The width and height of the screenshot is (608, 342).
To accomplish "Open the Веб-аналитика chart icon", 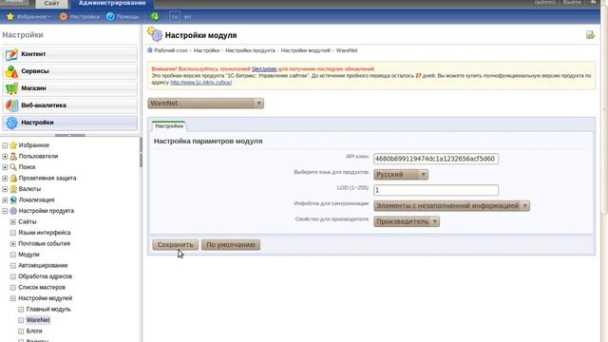I will pos(11,105).
